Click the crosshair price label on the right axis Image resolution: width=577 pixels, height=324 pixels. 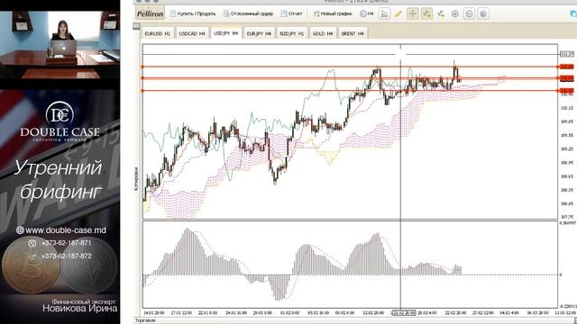(x=567, y=54)
